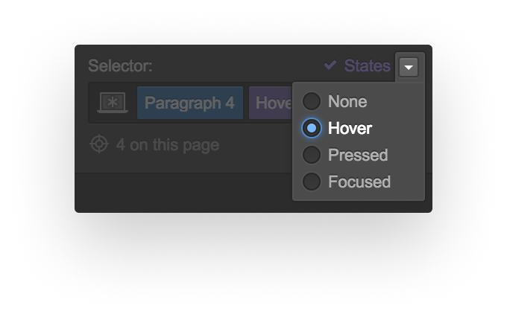Click the Paragraph 4 class tag
This screenshot has width=507, height=317.
coord(190,103)
